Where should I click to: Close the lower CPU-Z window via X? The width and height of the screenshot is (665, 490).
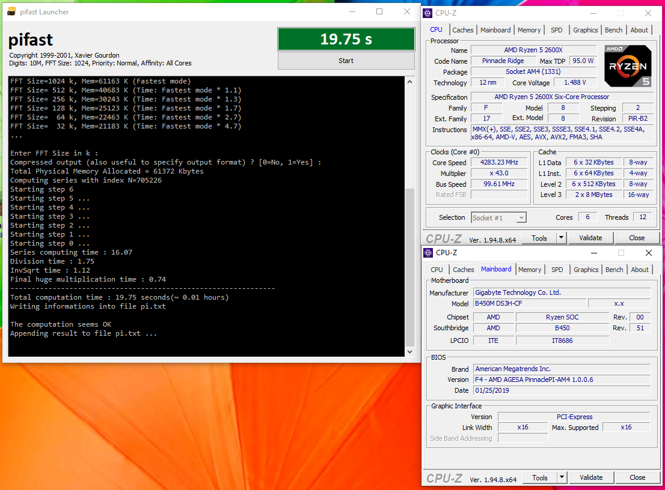[648, 253]
